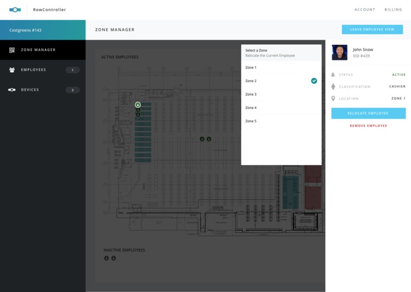The image size is (411, 292).
Task: Click the John Snow name text
Action: pos(363,50)
